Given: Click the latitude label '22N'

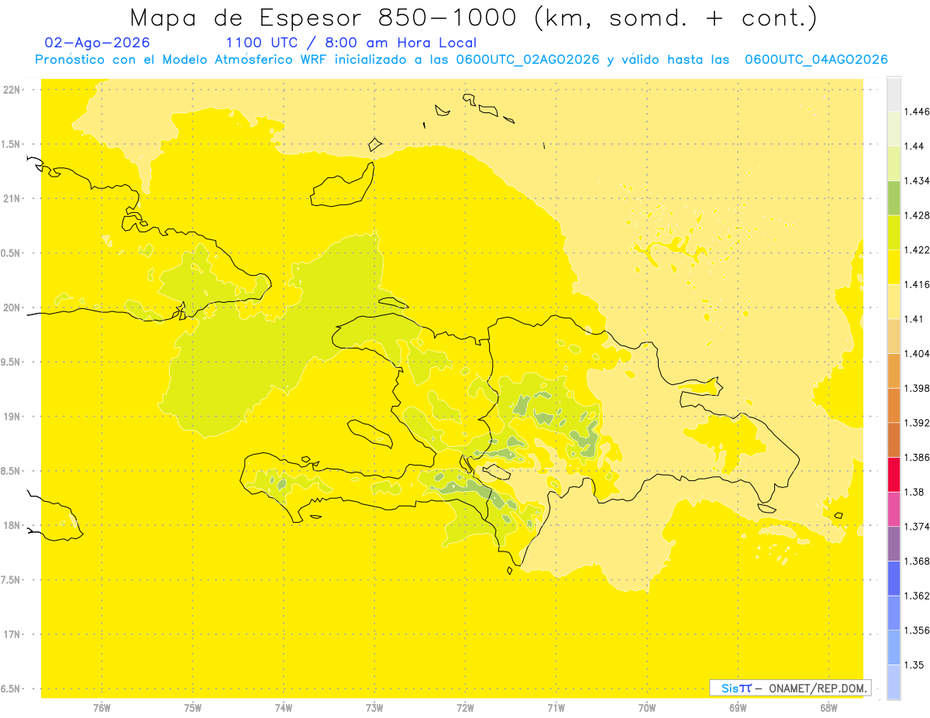Looking at the screenshot, I should pyautogui.click(x=12, y=90).
